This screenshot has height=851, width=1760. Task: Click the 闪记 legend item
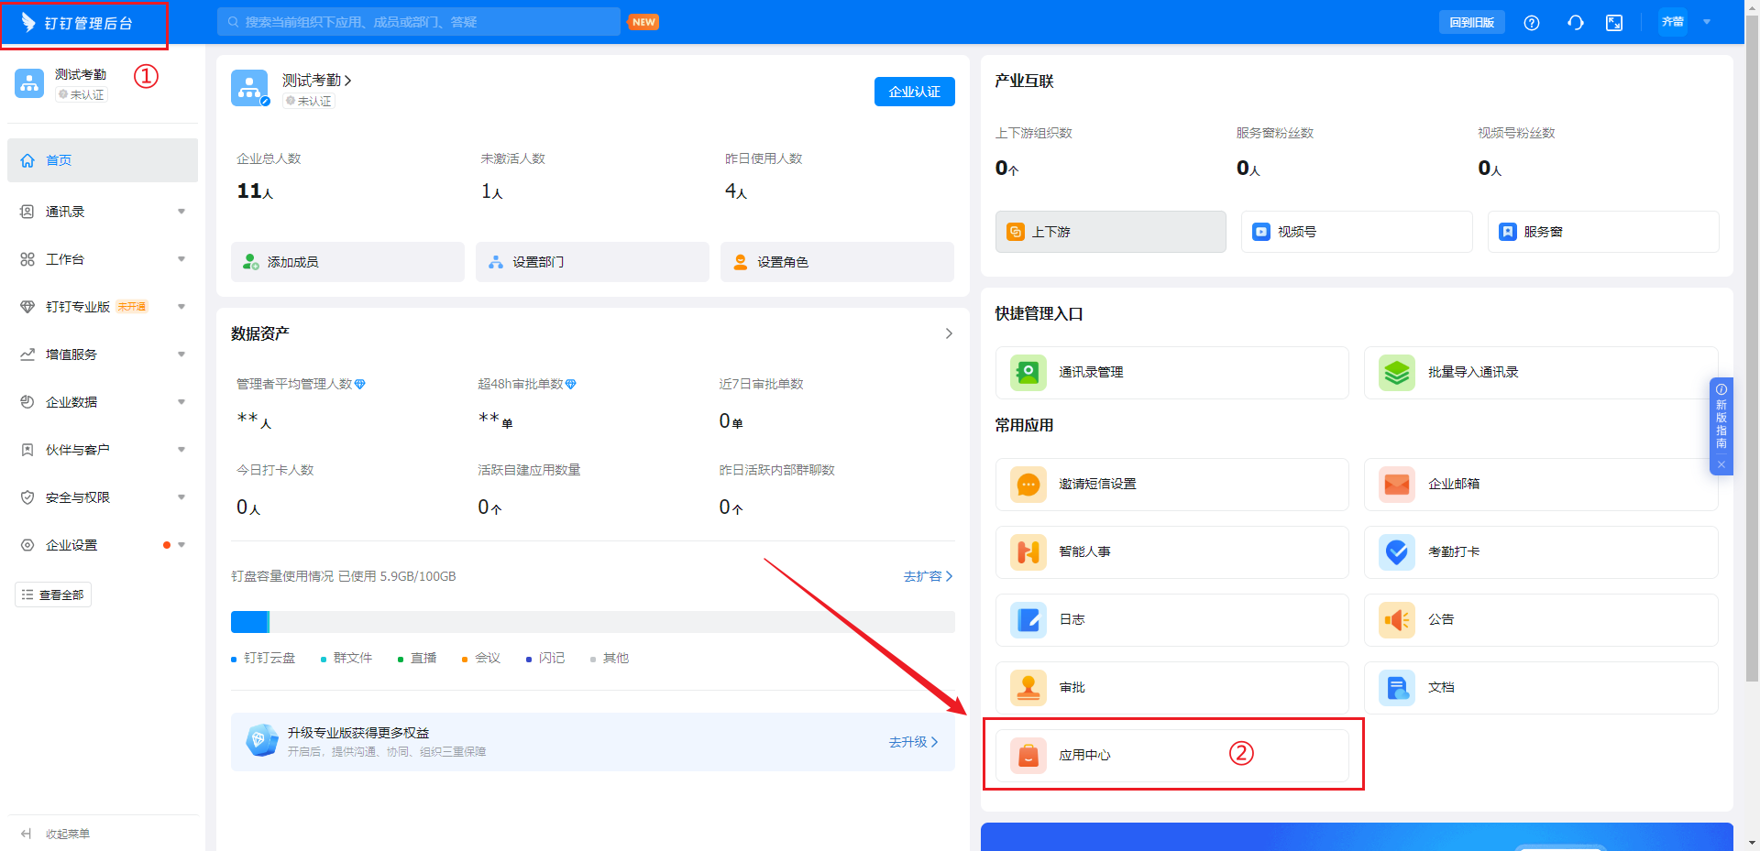545,659
